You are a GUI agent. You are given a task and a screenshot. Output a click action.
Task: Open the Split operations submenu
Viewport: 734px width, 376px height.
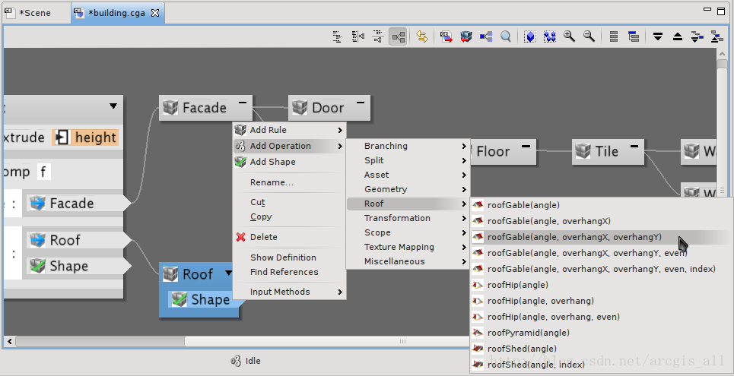408,160
